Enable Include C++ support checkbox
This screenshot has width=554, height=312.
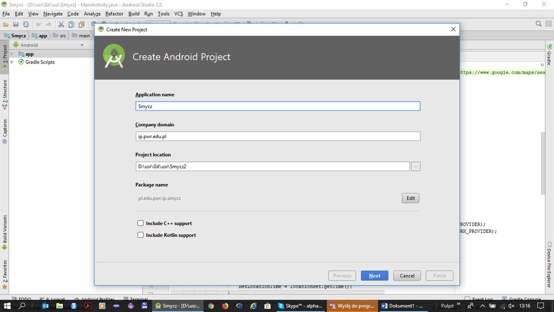point(140,223)
